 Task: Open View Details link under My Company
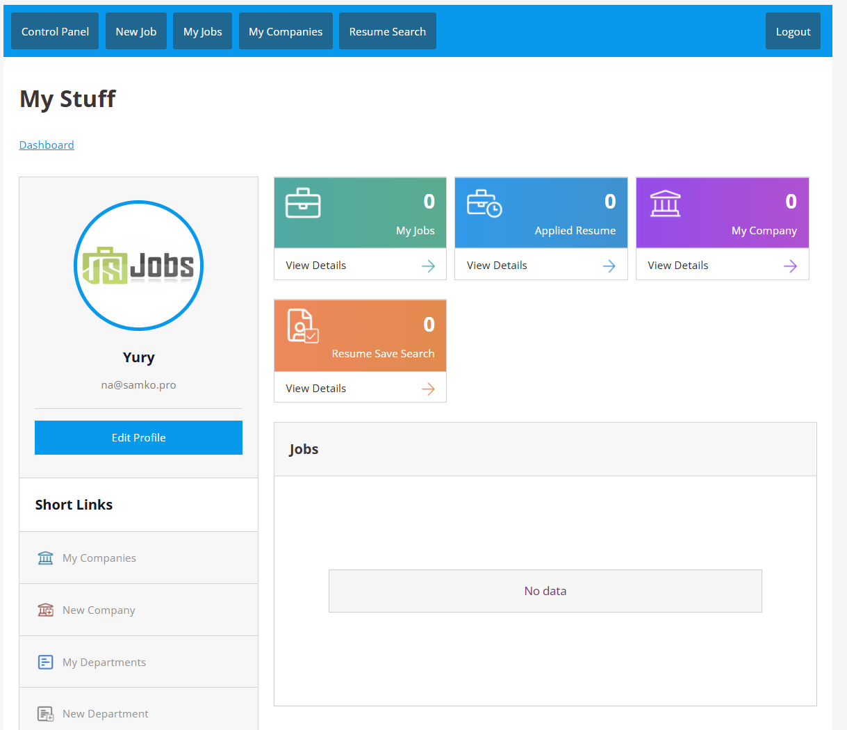pyautogui.click(x=677, y=266)
